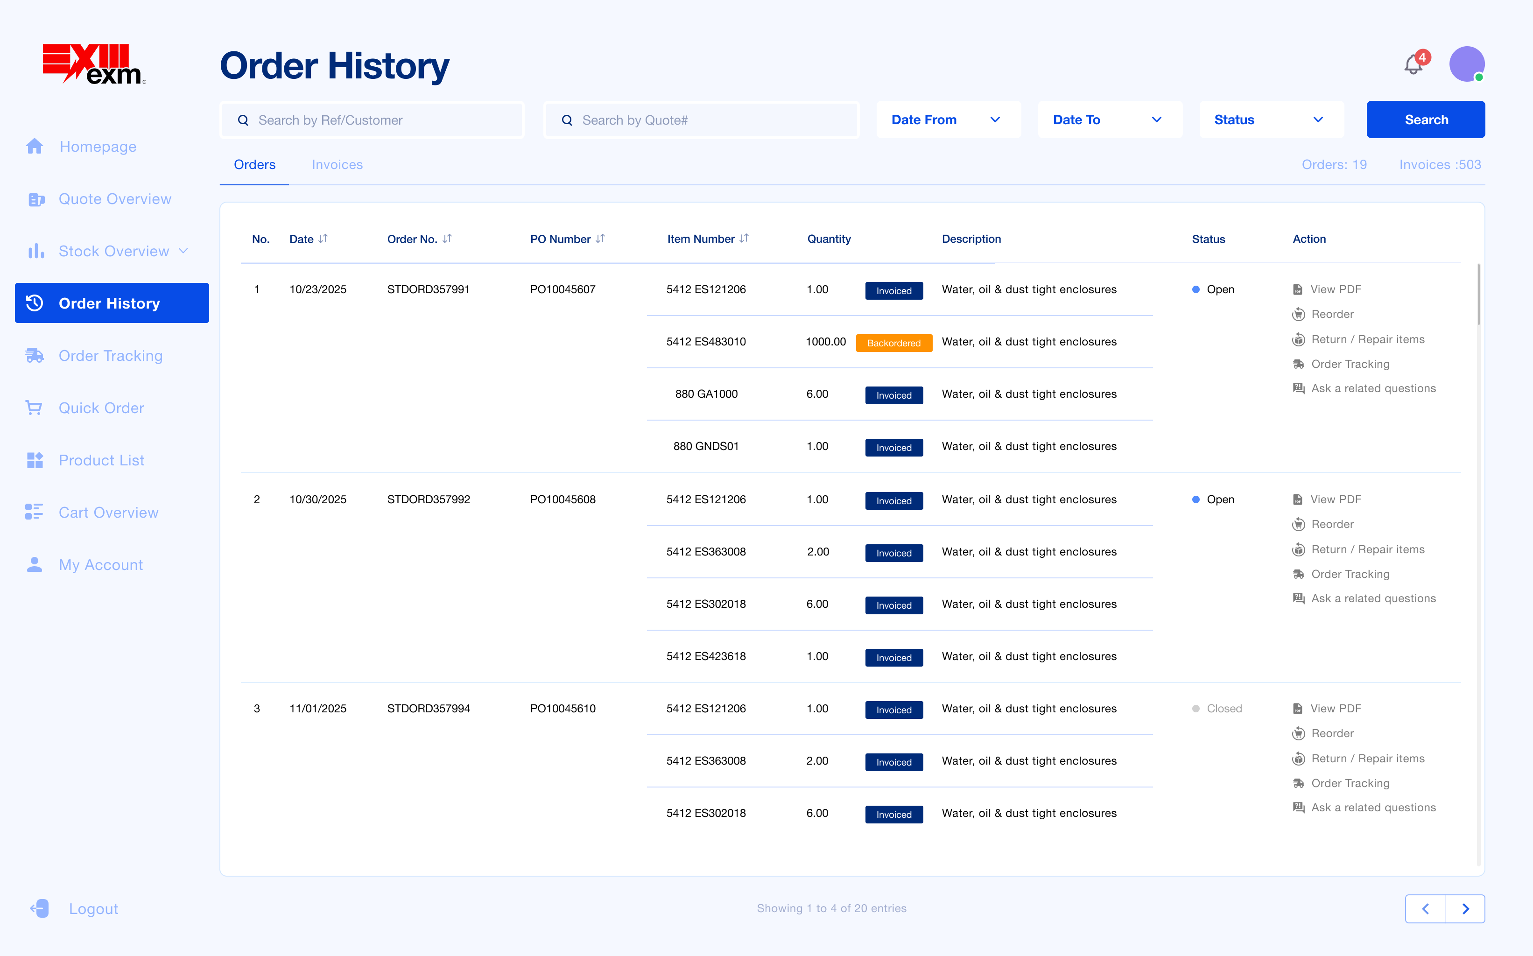This screenshot has width=1533, height=956.
Task: Click the Quick Order cart icon
Action: (34, 408)
